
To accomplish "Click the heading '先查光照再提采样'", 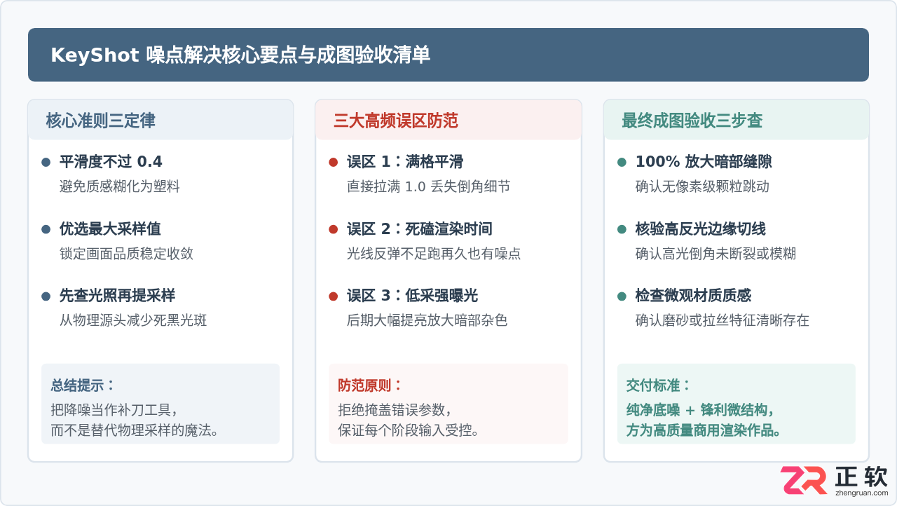I will (117, 295).
